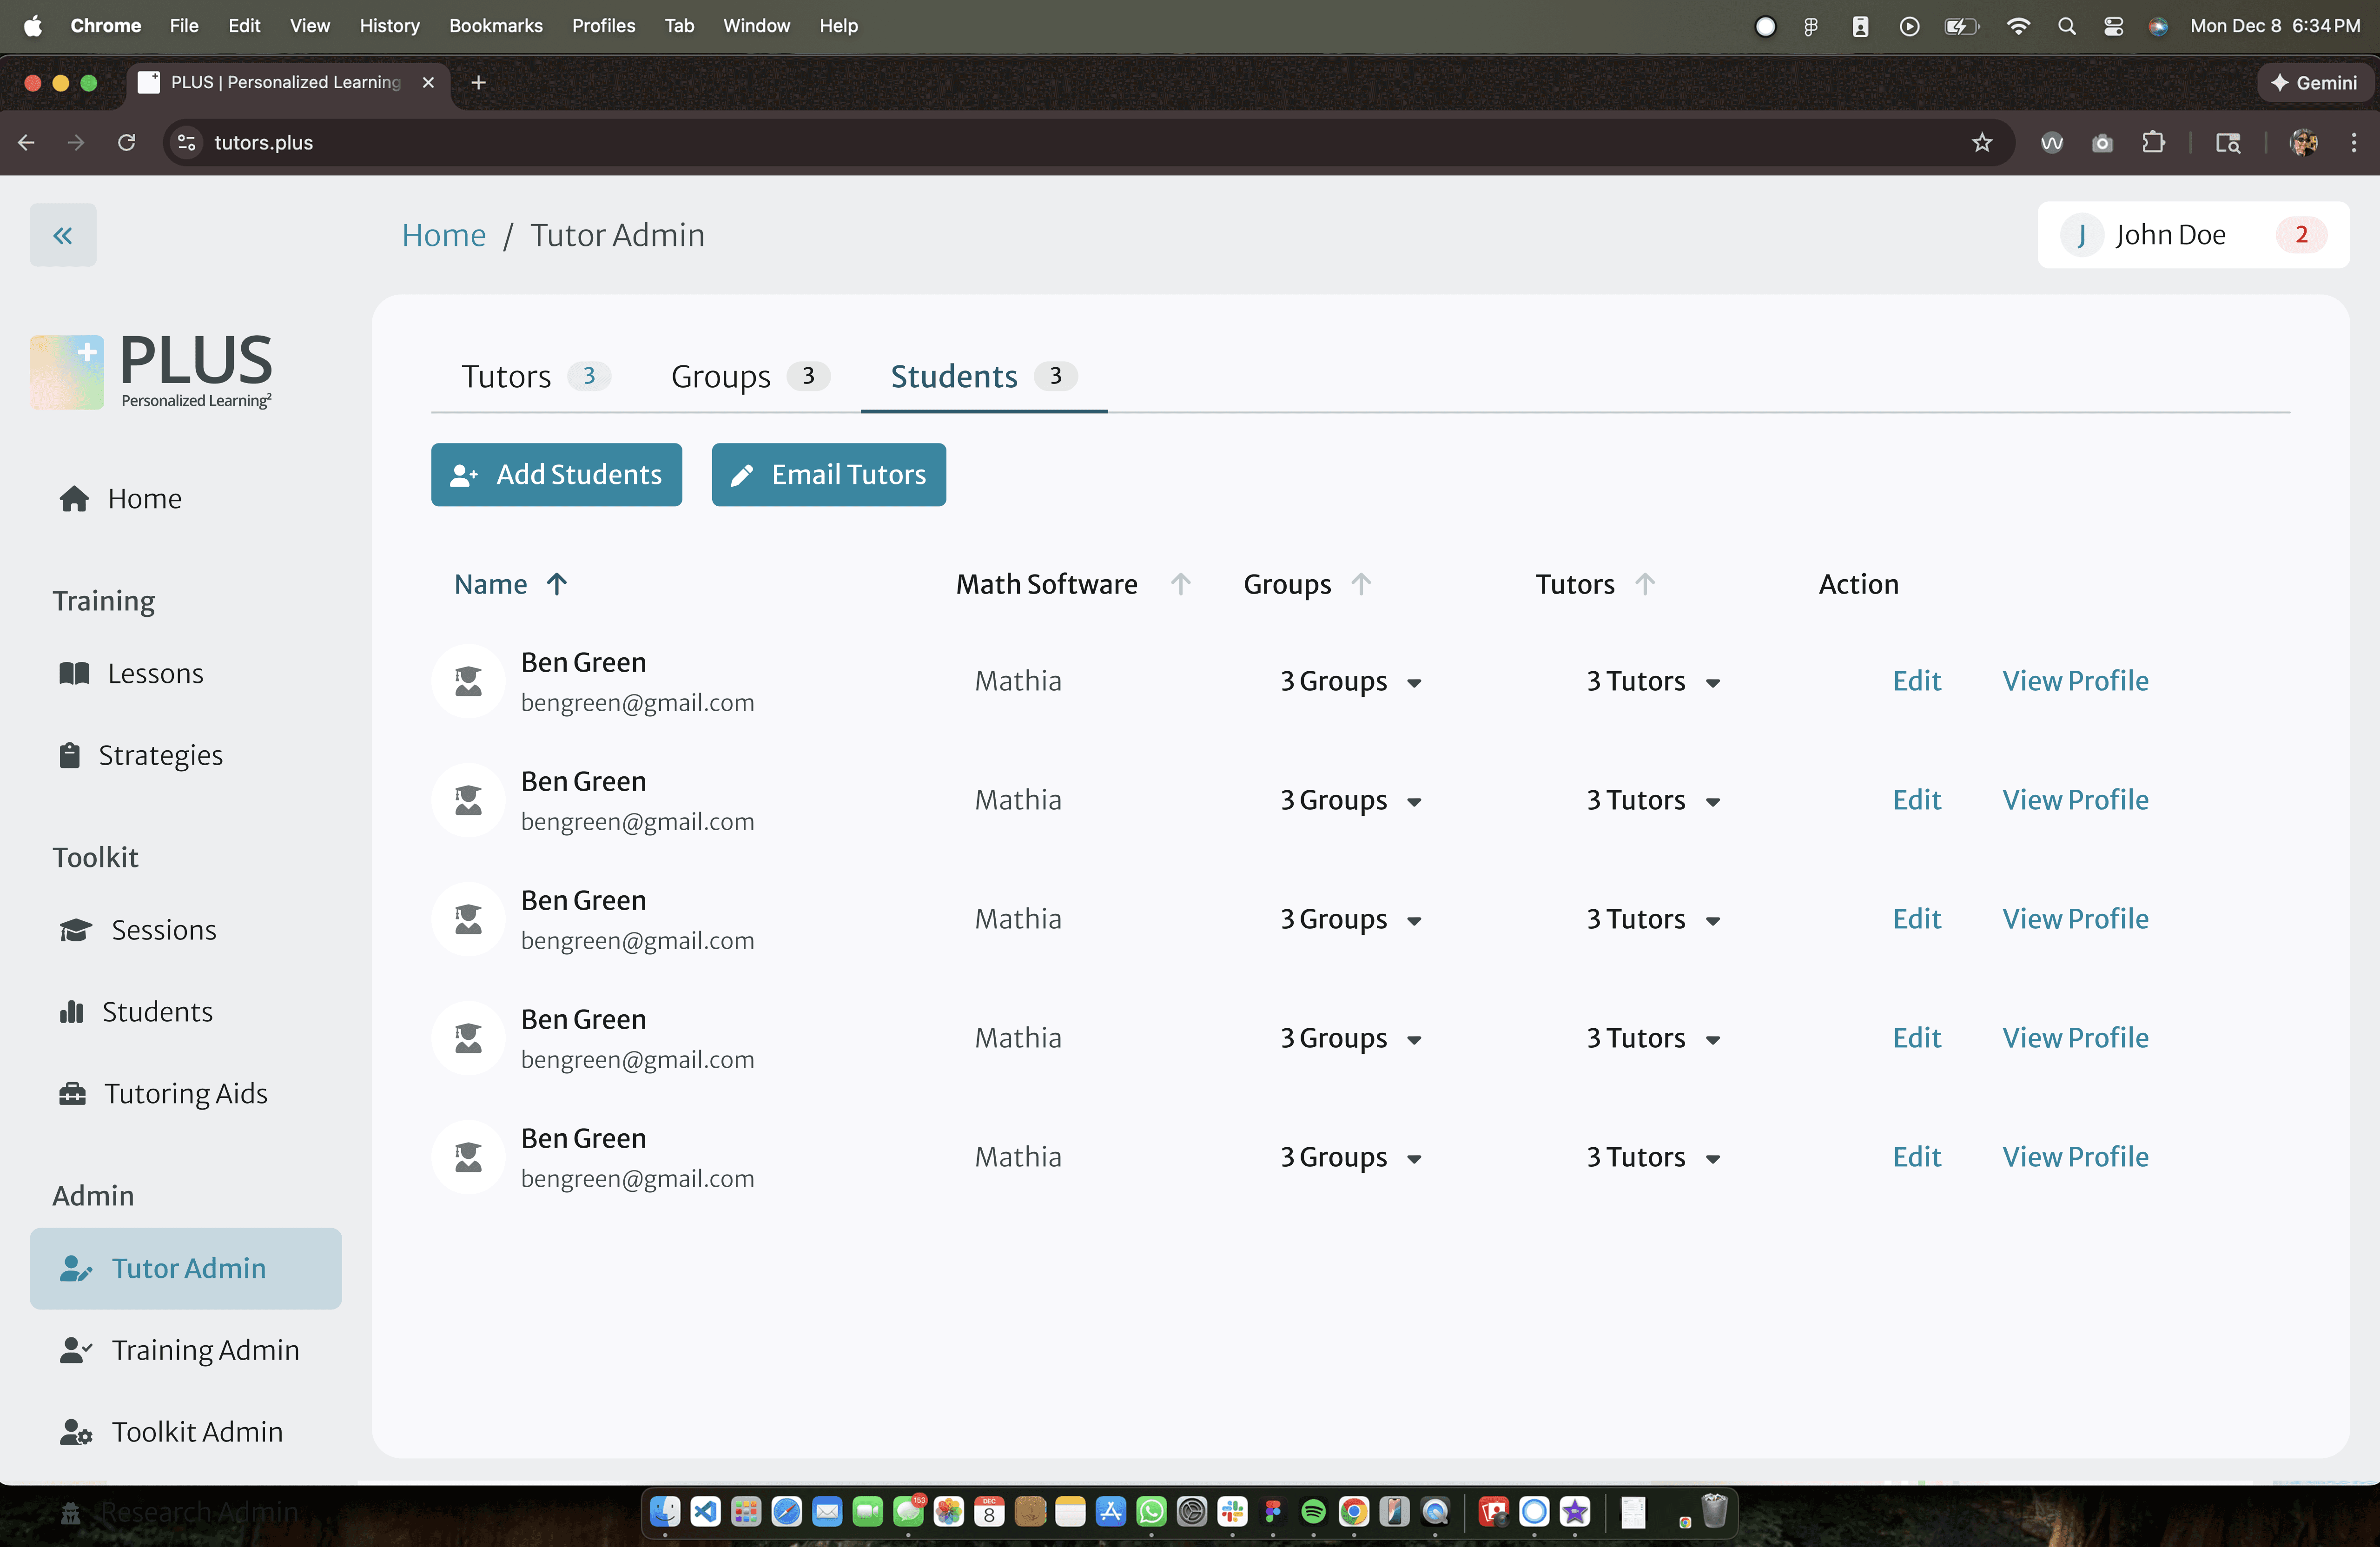
Task: Sort by Math Software column arrow
Action: [1180, 584]
